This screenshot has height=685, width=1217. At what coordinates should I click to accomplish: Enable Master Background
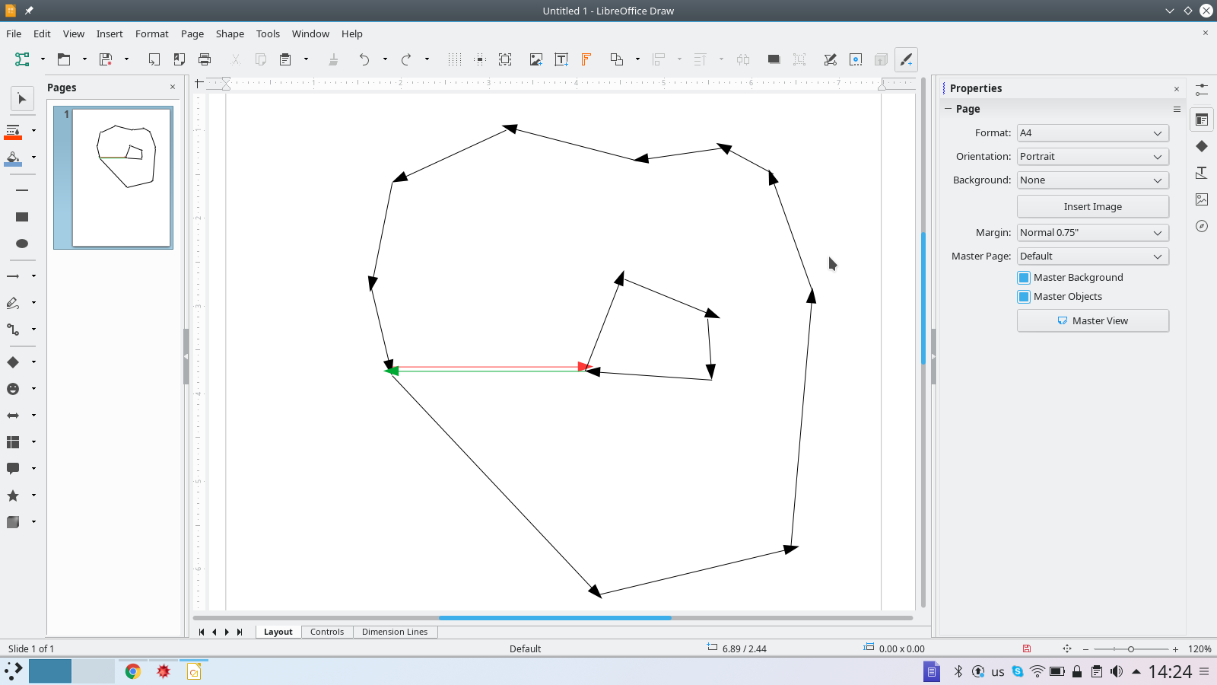[x=1024, y=277]
